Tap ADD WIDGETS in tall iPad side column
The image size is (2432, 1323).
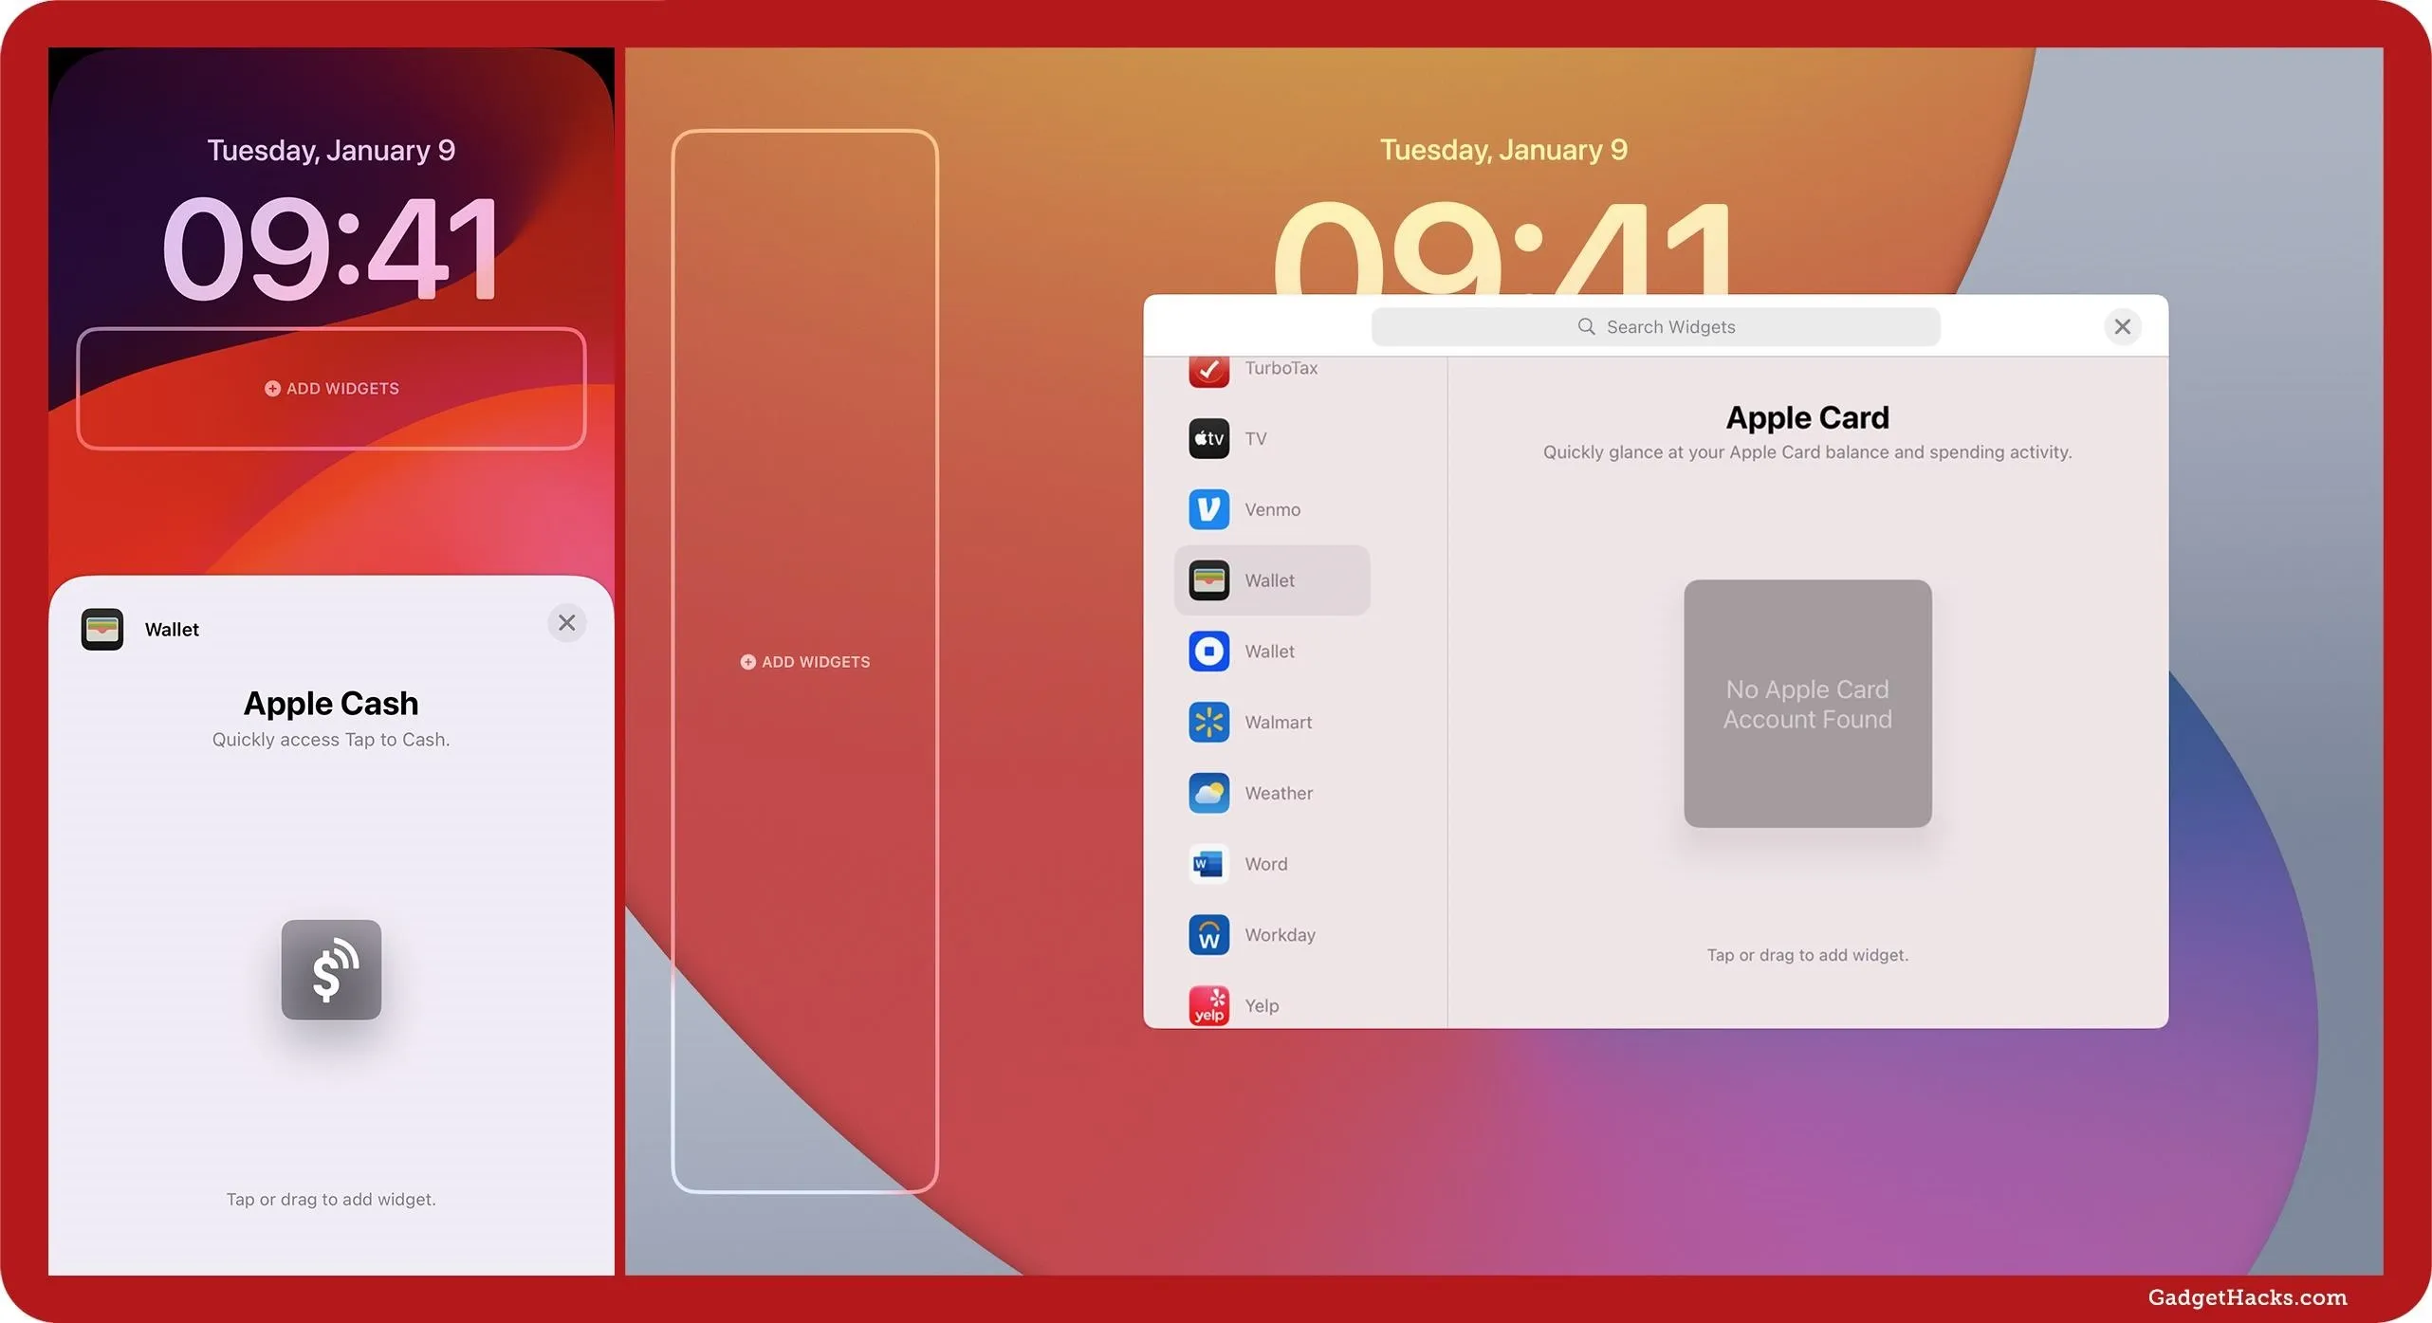(804, 661)
